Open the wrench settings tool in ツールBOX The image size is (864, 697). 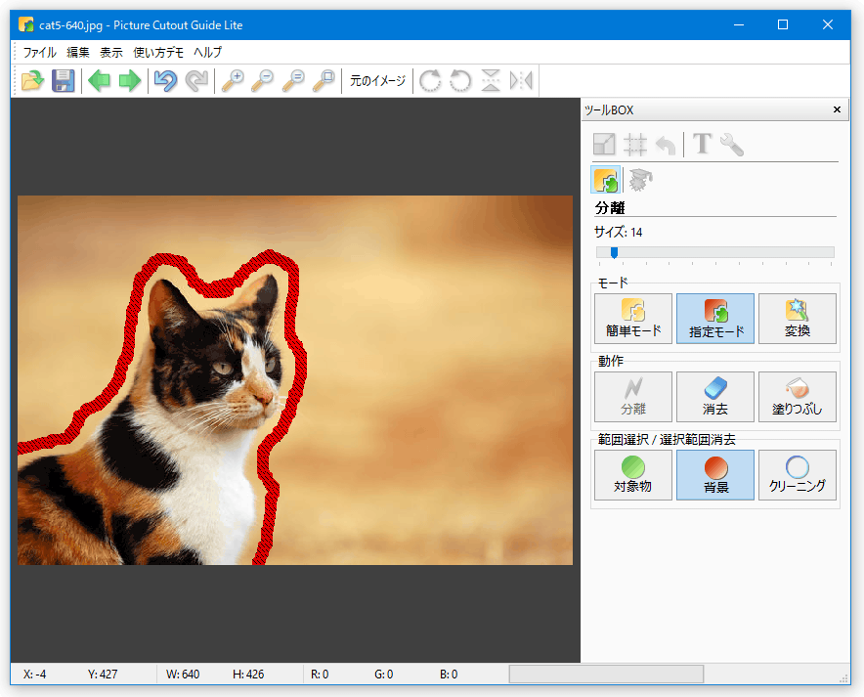tap(732, 145)
